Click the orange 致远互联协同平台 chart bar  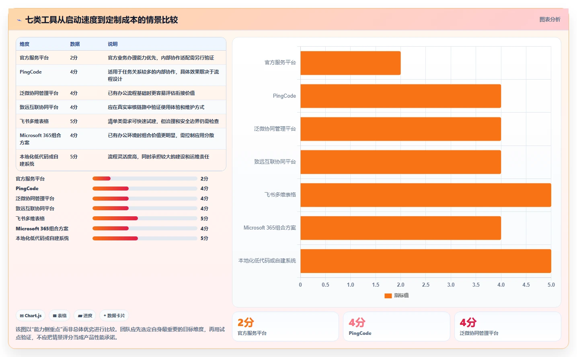tap(400, 162)
